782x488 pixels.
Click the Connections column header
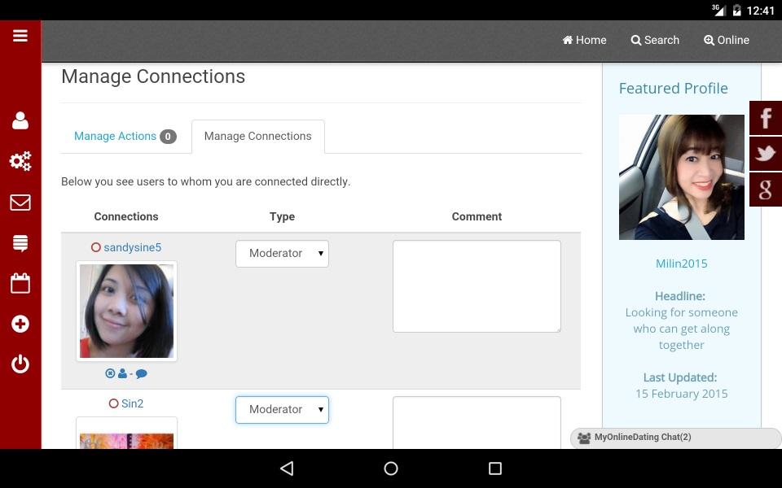(x=126, y=216)
